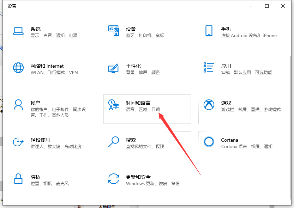Click the Update and Security arrows icon

(114, 179)
